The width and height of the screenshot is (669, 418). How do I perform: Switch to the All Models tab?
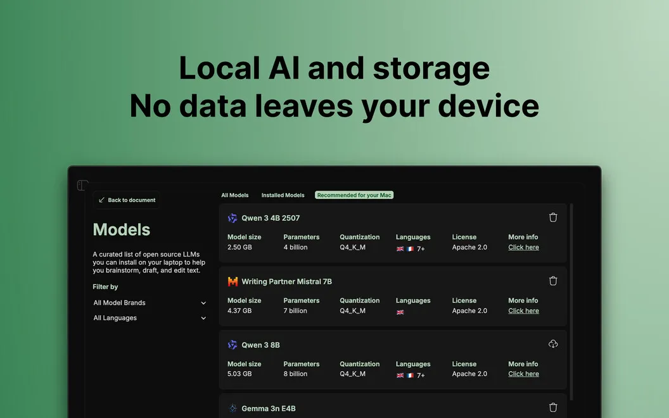click(234, 195)
